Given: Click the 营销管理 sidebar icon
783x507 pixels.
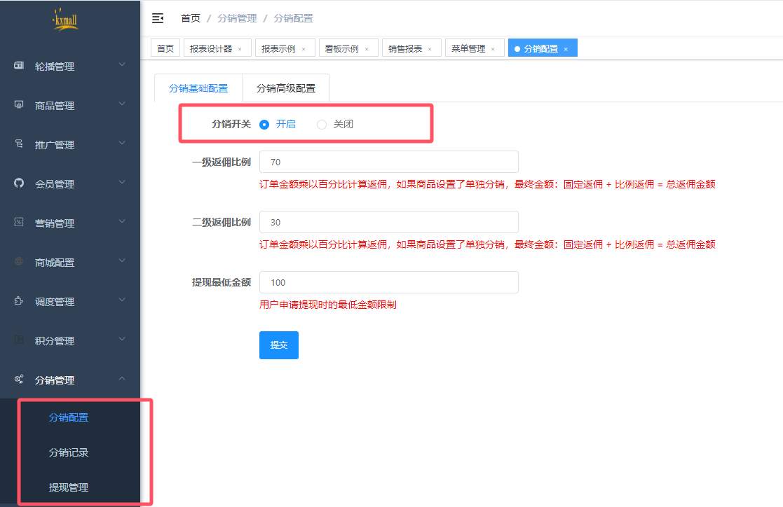Looking at the screenshot, I should coord(20,223).
